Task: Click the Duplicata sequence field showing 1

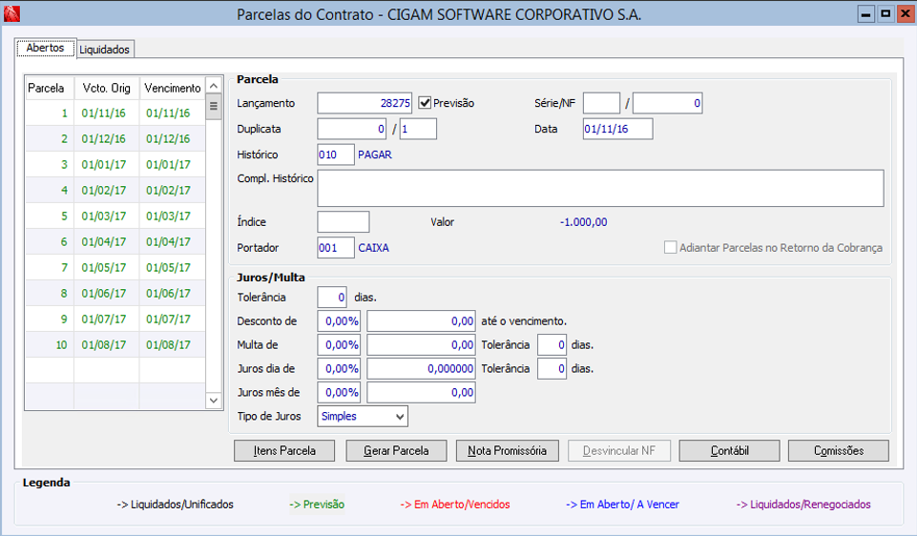Action: pos(418,129)
